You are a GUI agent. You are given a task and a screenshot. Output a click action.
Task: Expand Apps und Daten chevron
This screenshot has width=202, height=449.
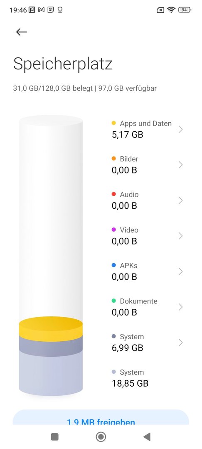(x=180, y=129)
